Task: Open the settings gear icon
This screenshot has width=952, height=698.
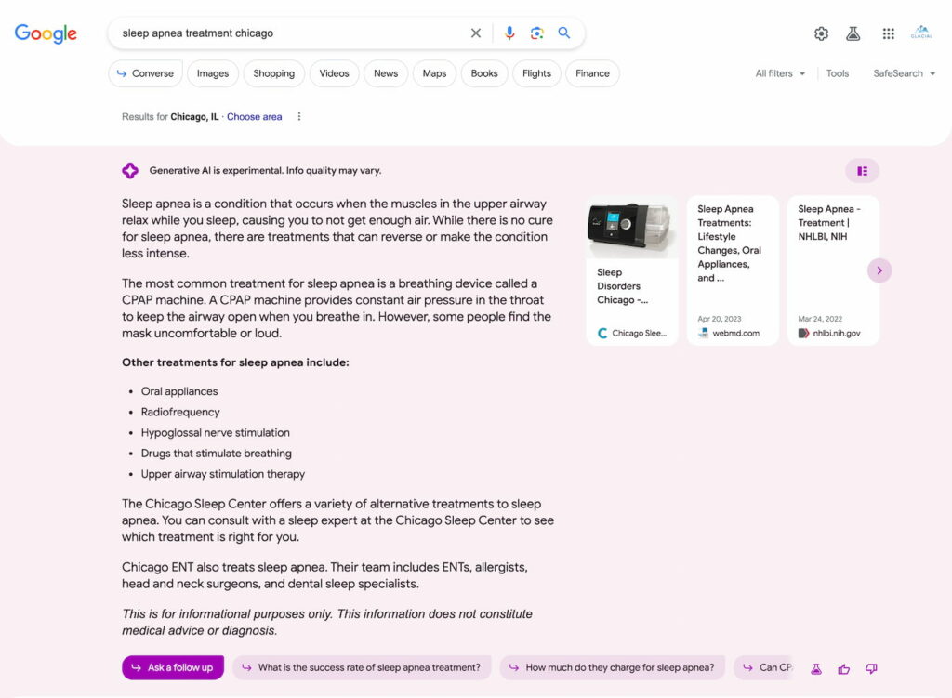Action: click(822, 34)
